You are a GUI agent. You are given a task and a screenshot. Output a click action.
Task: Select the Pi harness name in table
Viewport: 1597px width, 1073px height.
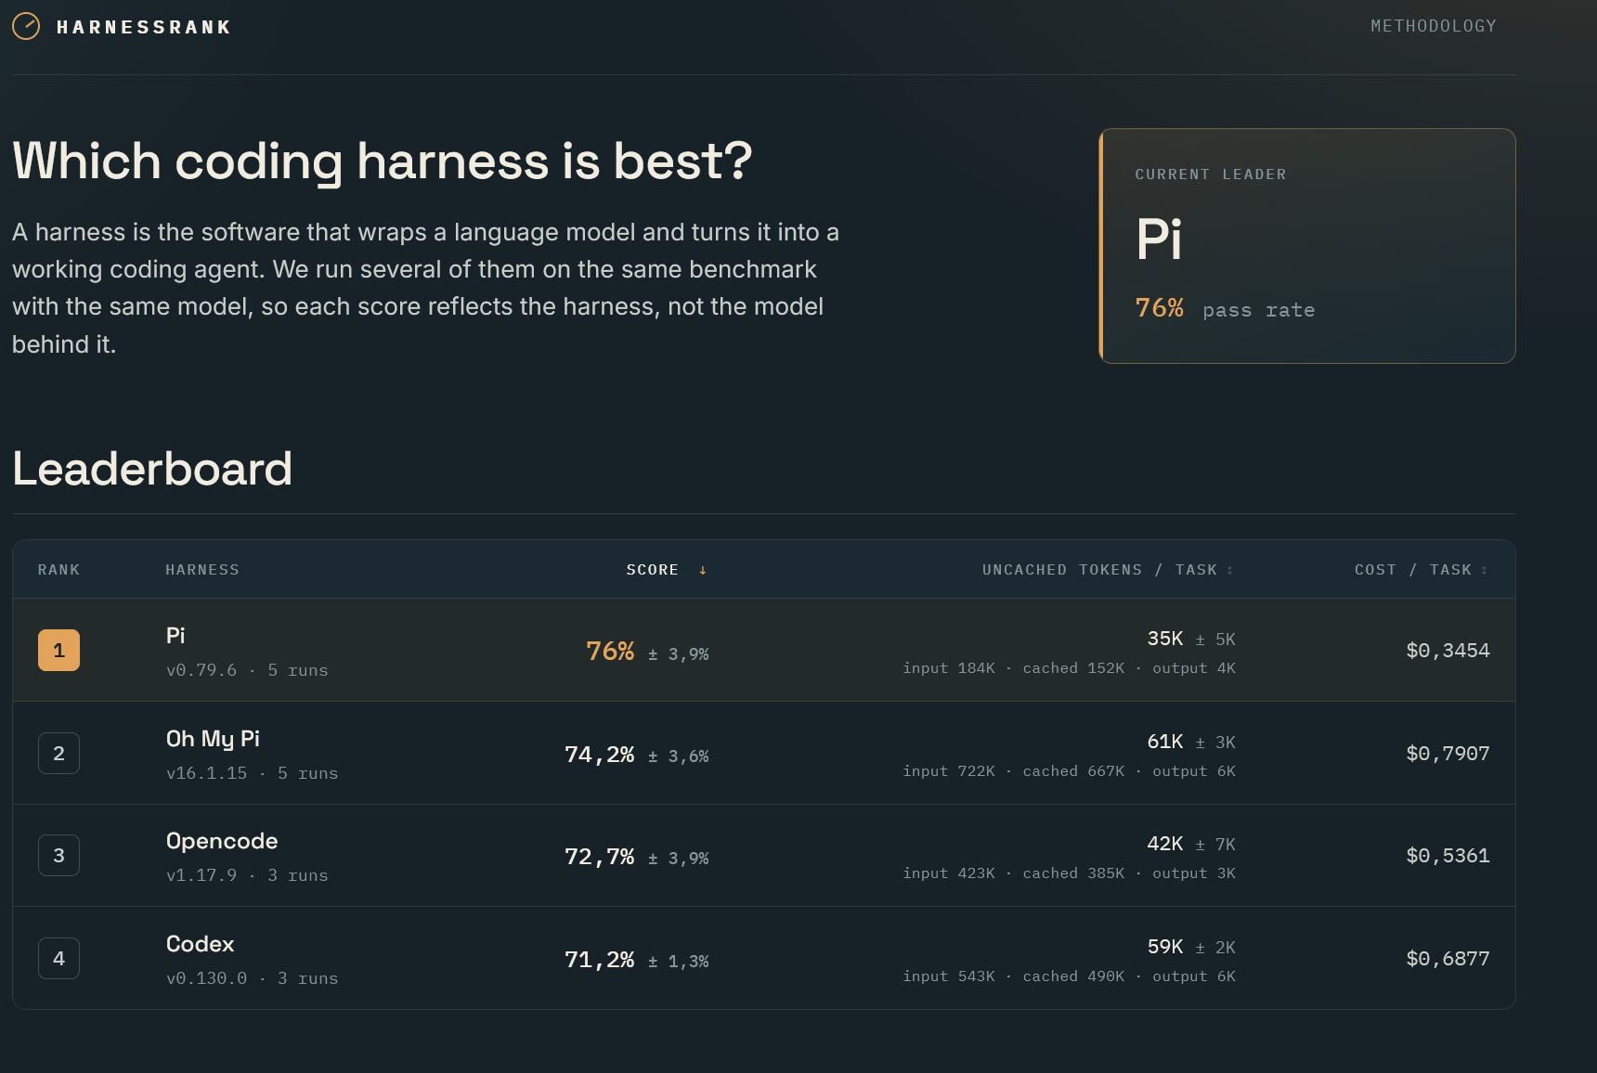pos(175,636)
